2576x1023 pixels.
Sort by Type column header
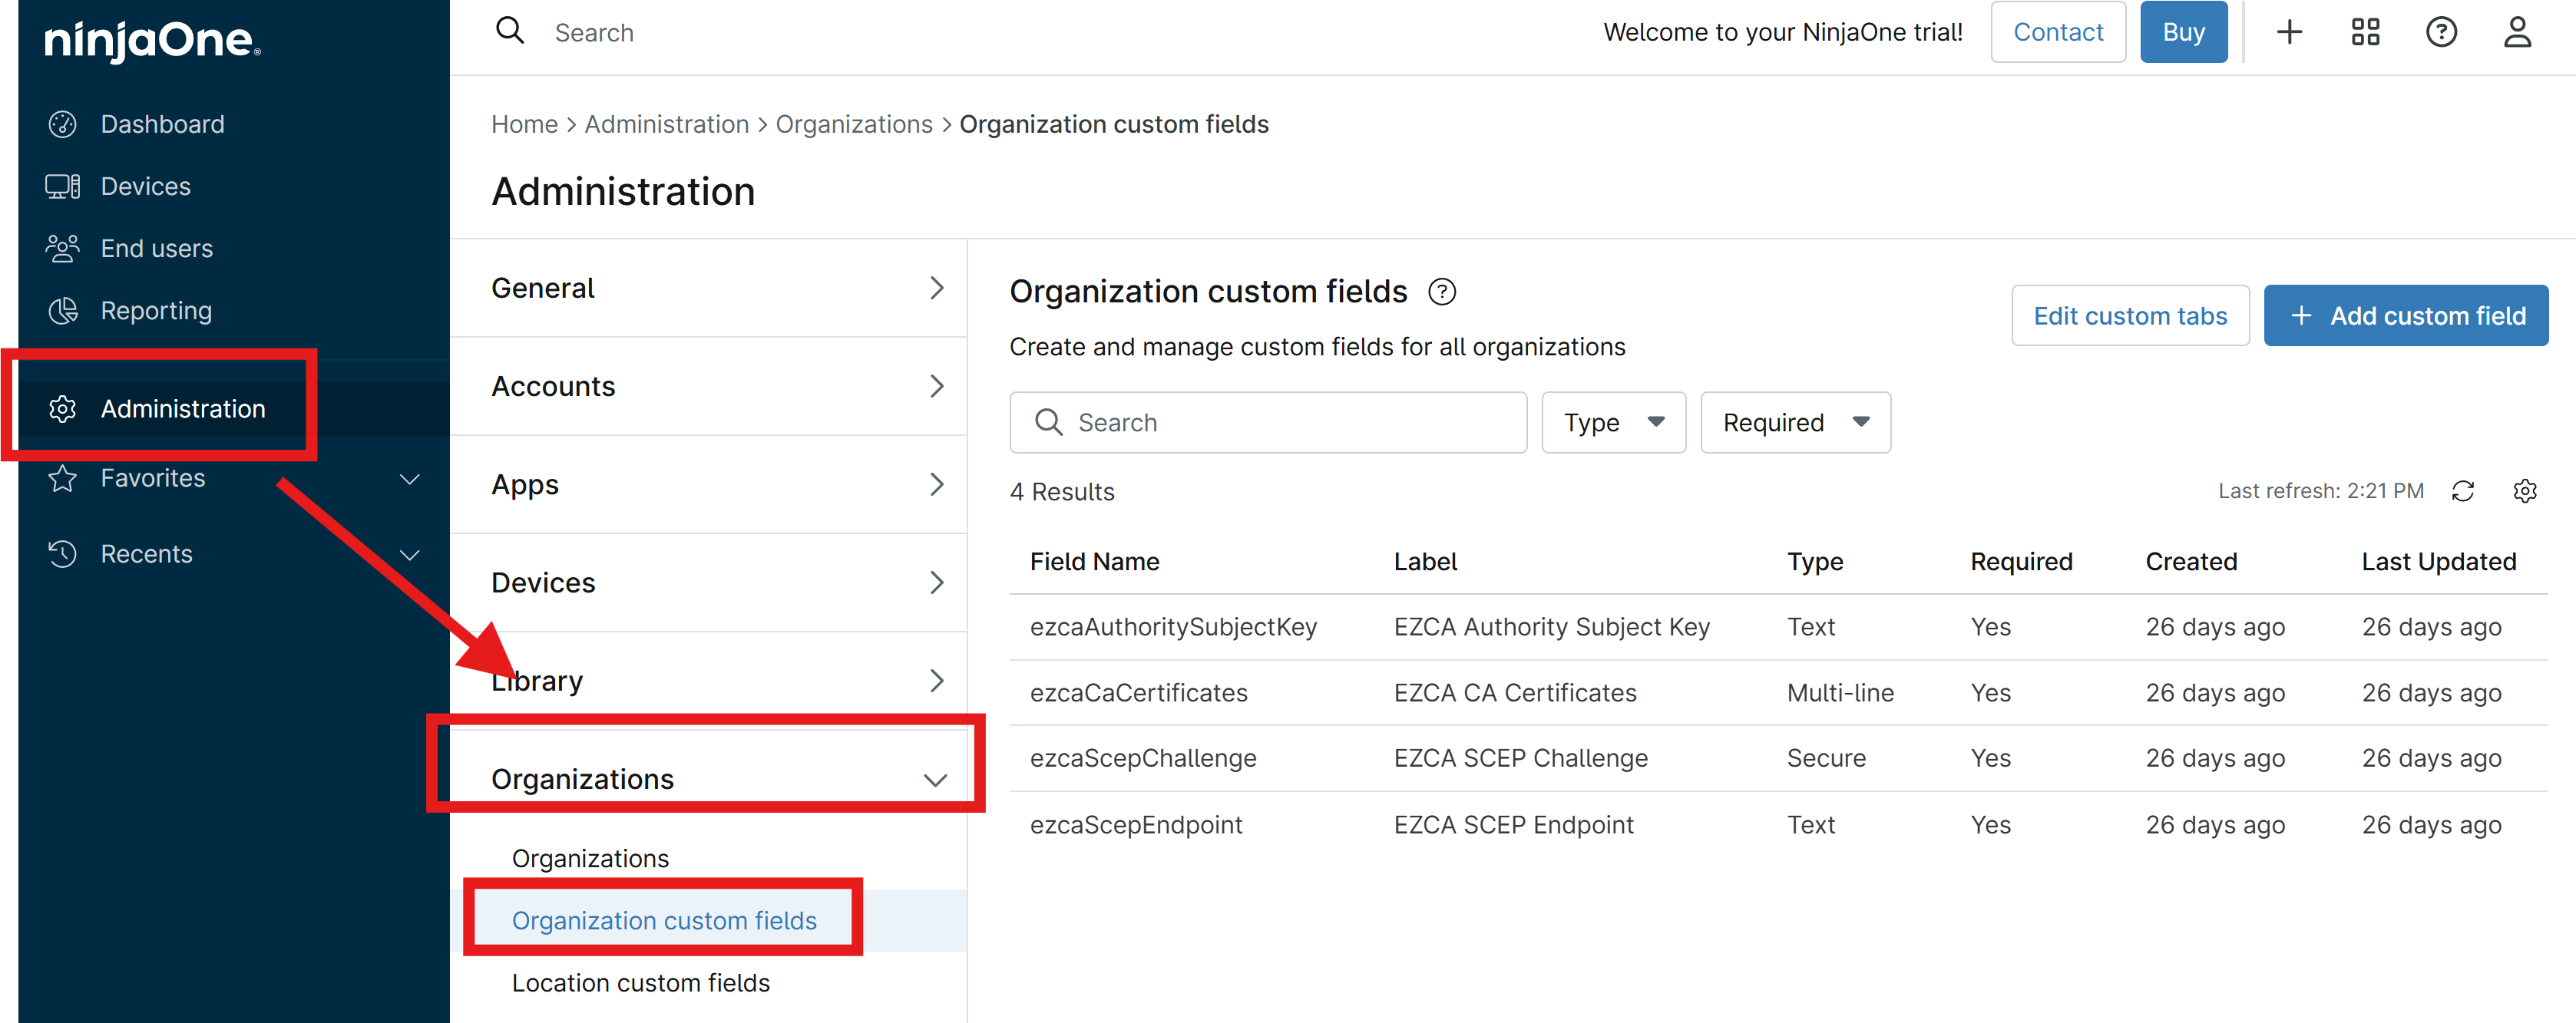click(x=1814, y=562)
